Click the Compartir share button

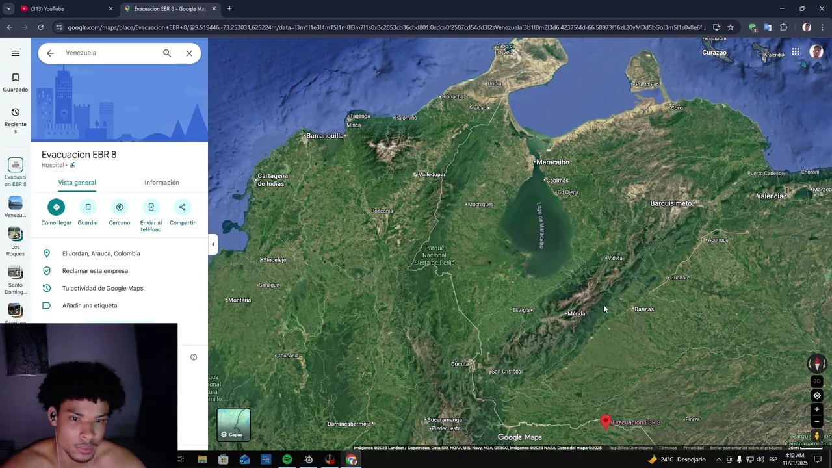pos(183,213)
